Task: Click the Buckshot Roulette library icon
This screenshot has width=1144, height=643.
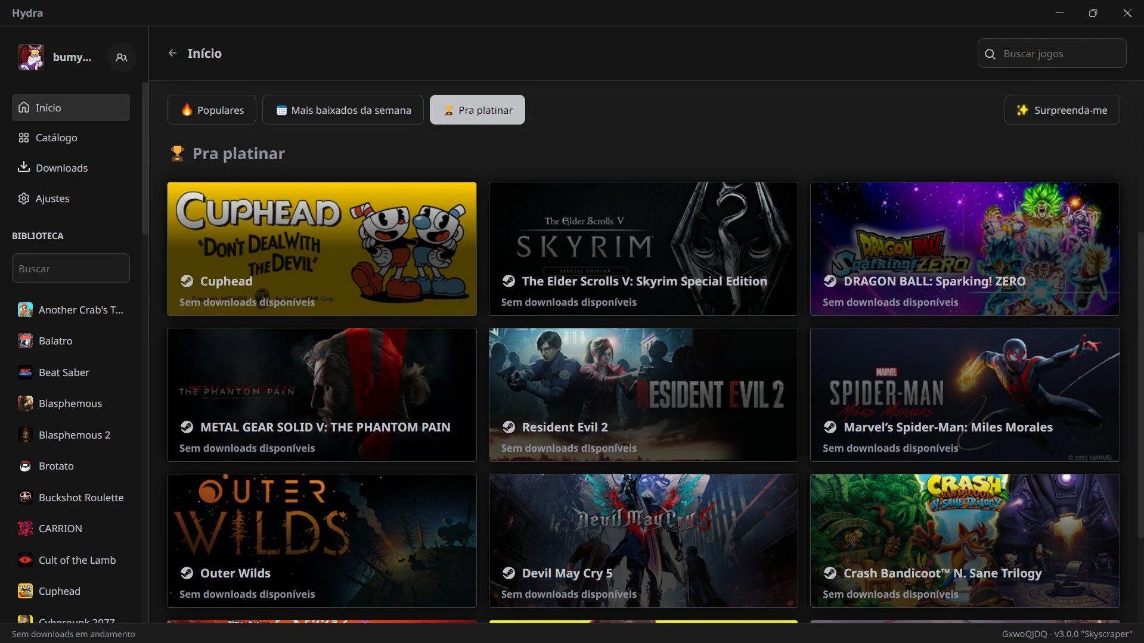Action: pyautogui.click(x=25, y=497)
